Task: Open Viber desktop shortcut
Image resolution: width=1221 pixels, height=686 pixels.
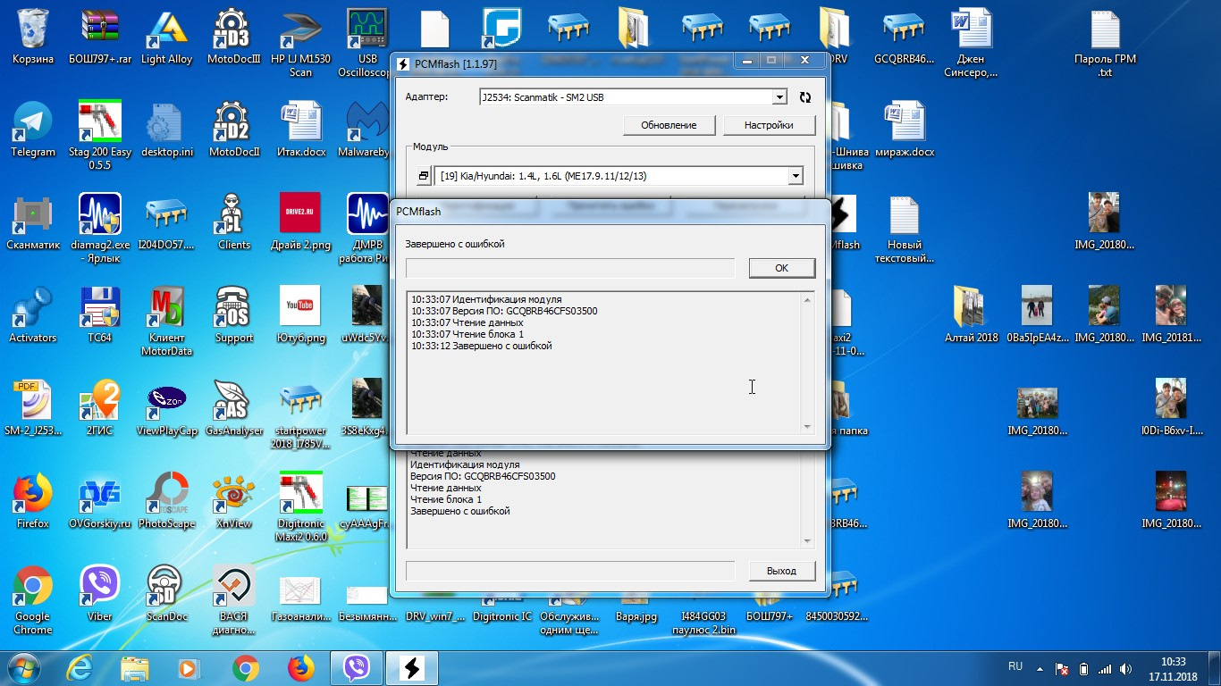Action: [100, 595]
